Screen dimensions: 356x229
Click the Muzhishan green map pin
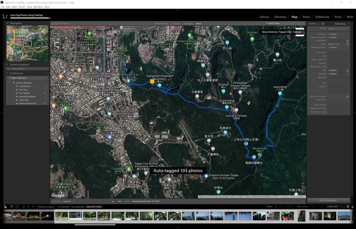pyautogui.click(x=260, y=155)
